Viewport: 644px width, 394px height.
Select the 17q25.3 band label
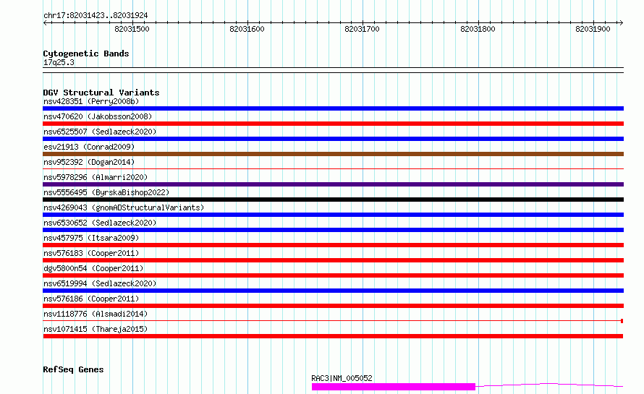[x=59, y=62]
